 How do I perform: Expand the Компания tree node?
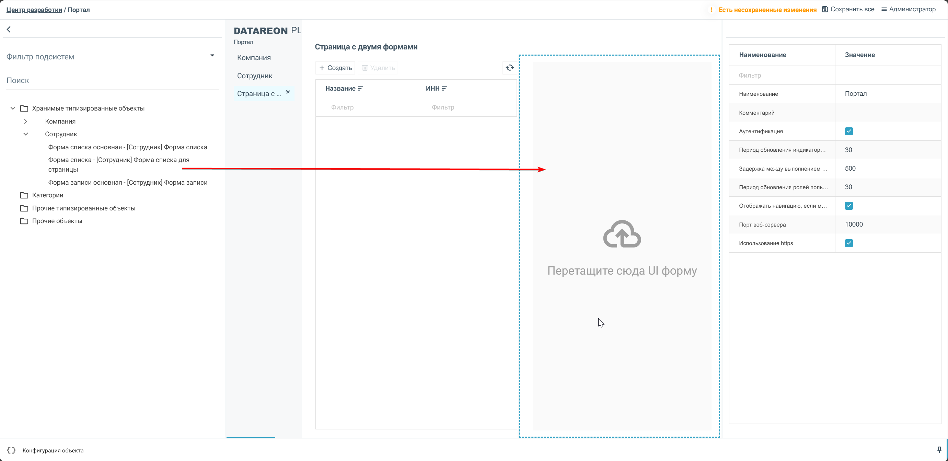(x=25, y=122)
